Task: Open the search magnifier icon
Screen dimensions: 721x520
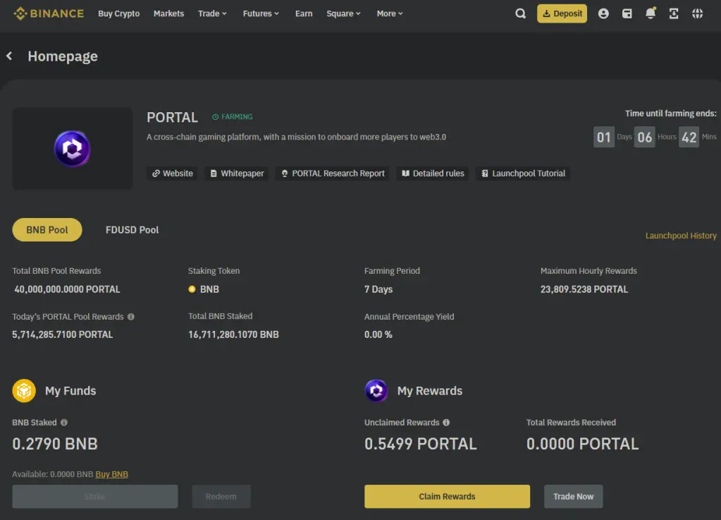Action: [x=520, y=14]
